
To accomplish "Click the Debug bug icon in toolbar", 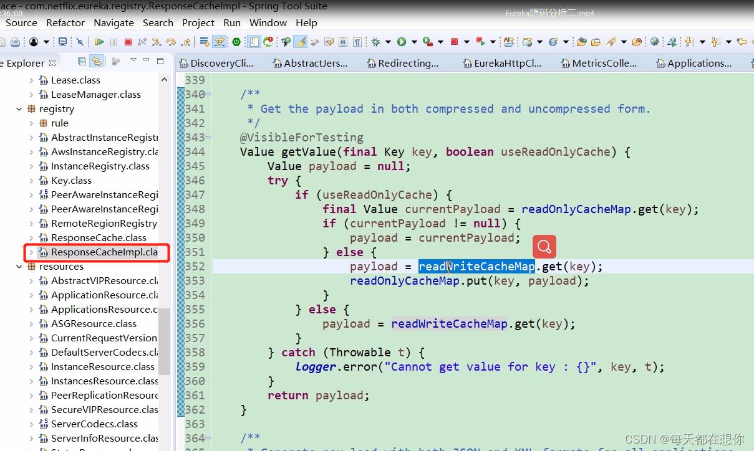I will pos(375,42).
